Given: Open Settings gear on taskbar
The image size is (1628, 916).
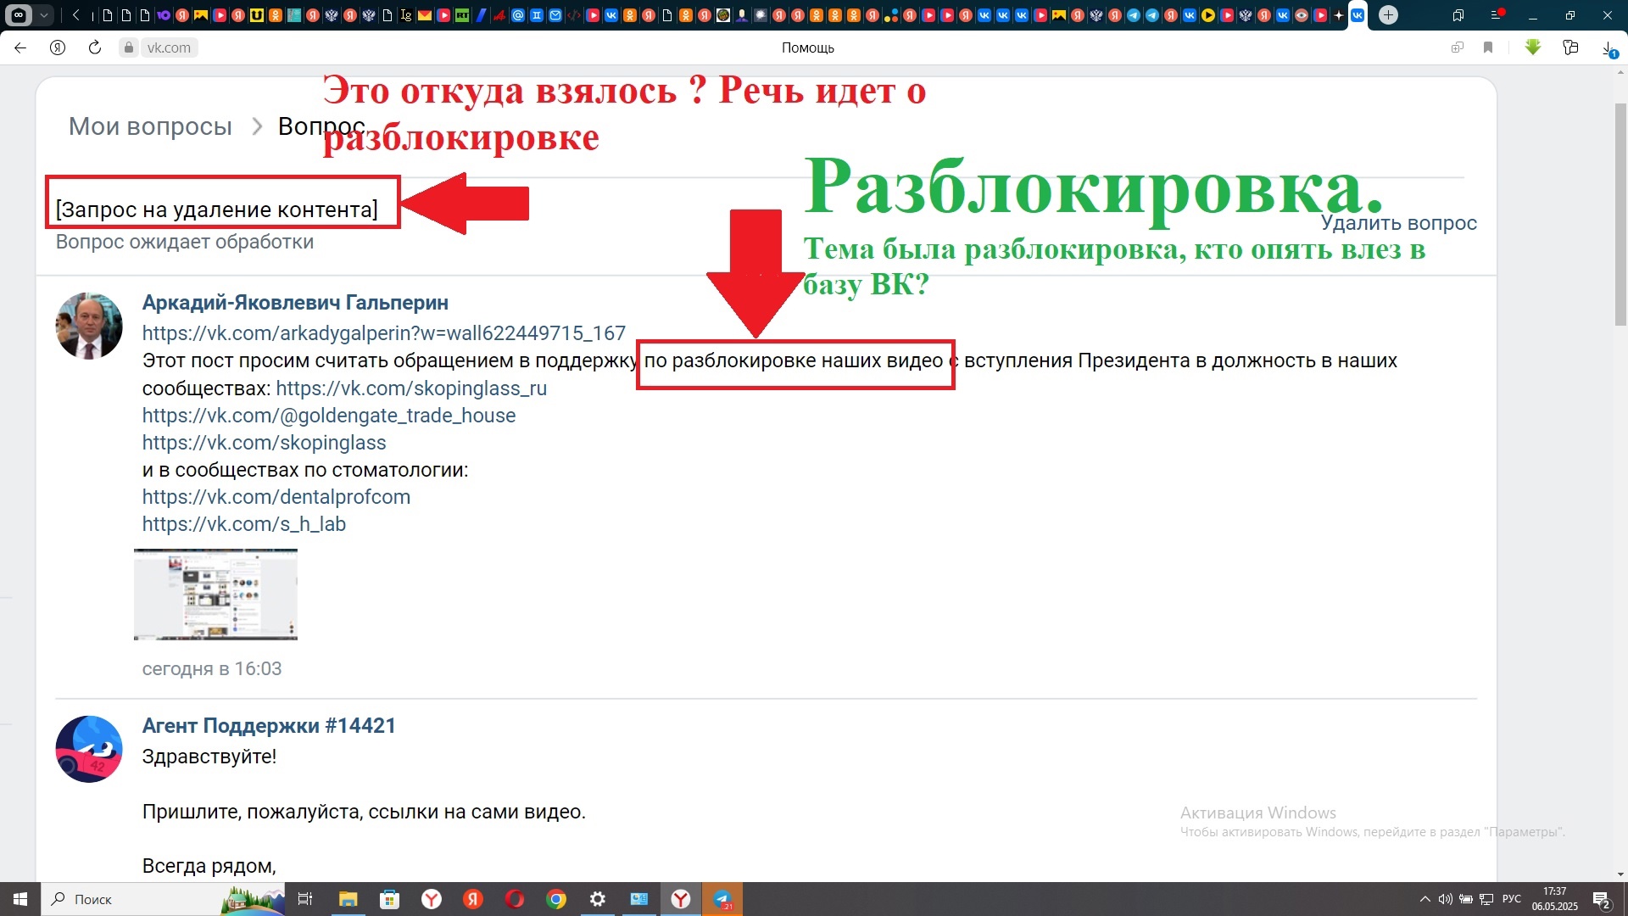Looking at the screenshot, I should [598, 899].
